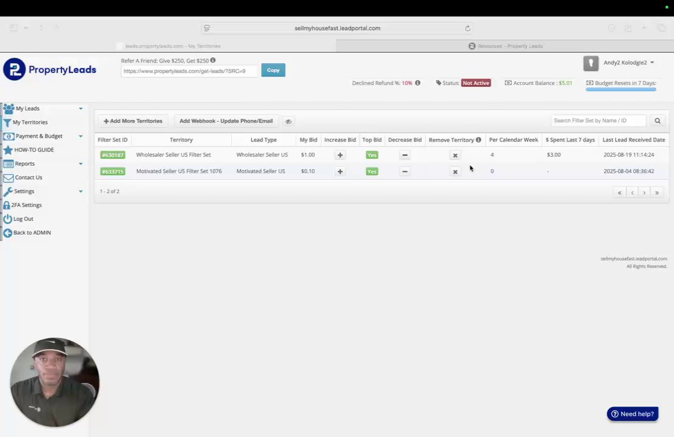Toggle the eye visibility button in toolbar
The image size is (674, 437).
(288, 121)
